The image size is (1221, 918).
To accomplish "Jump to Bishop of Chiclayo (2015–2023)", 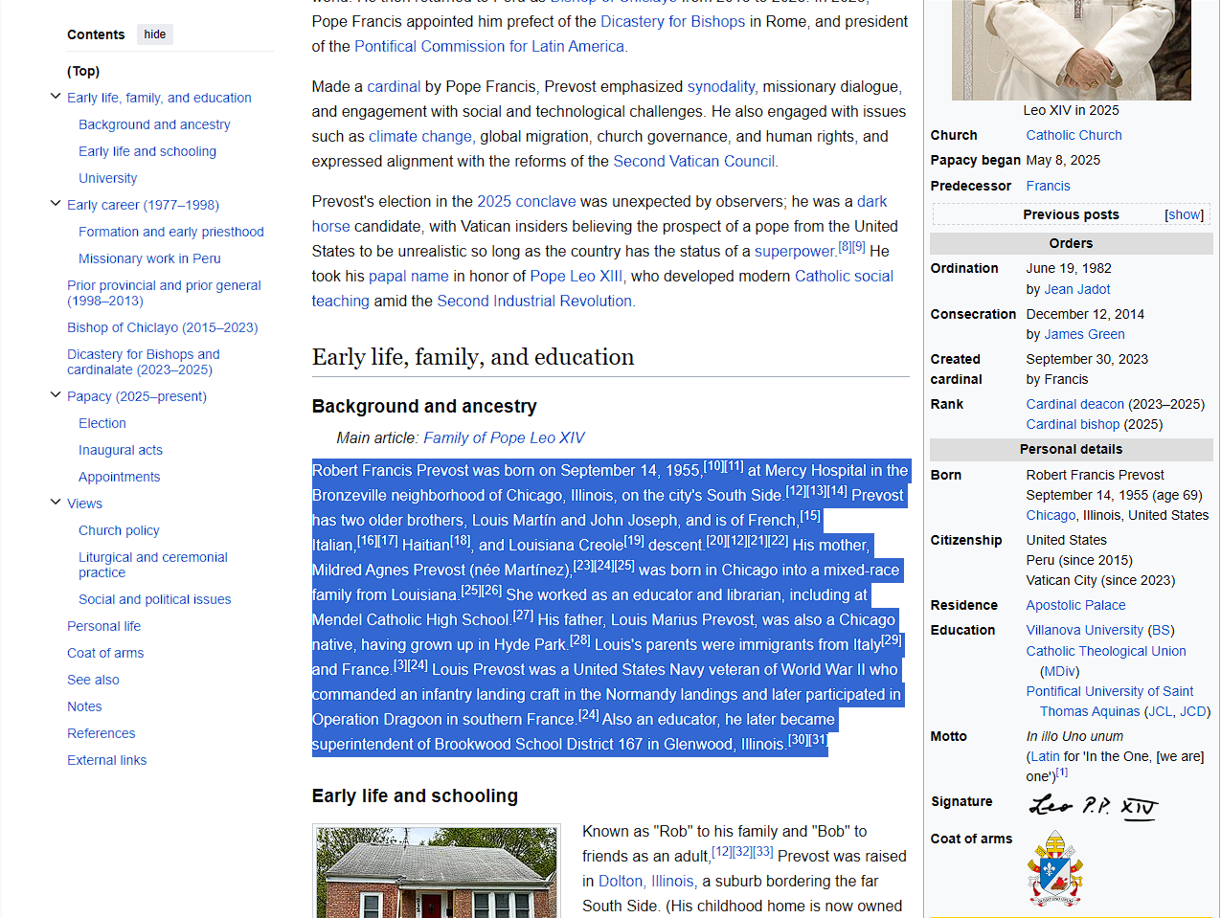I will [163, 327].
